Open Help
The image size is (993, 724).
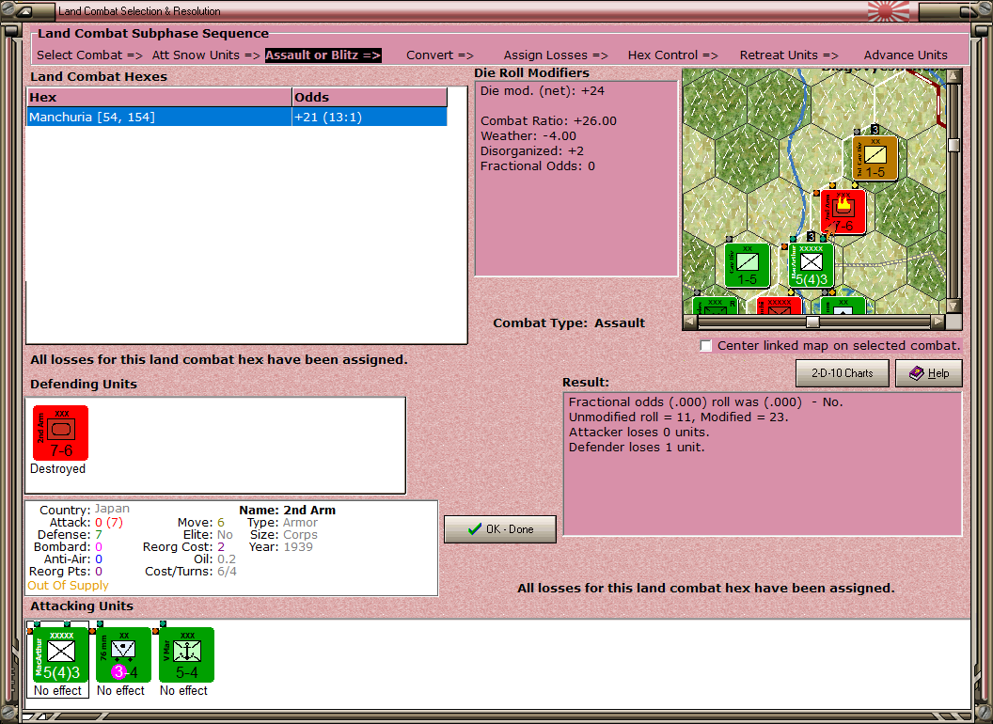pos(929,373)
